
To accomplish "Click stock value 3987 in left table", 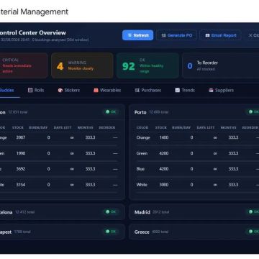I will [21, 137].
